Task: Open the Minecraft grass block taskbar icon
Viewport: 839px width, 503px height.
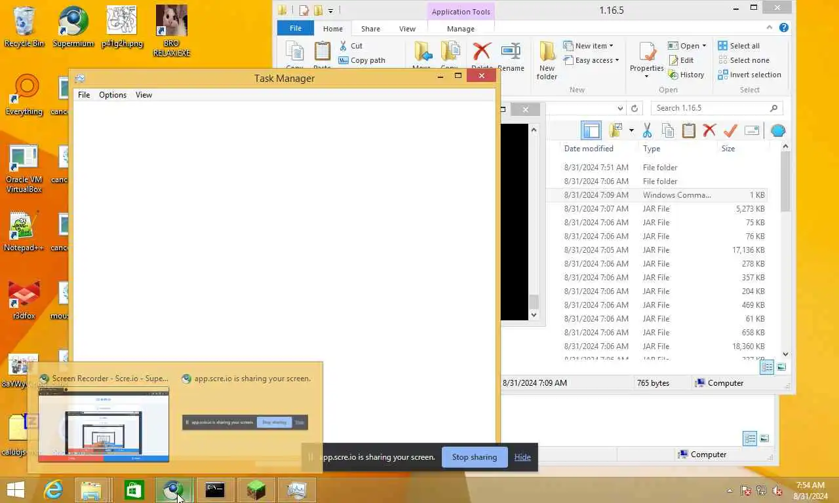Action: (256, 489)
